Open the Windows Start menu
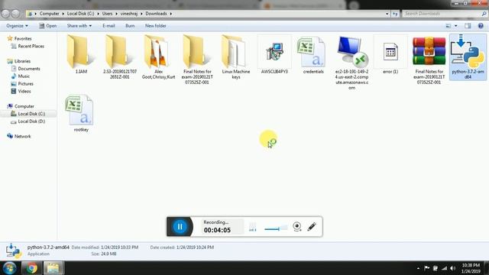 click(9, 268)
